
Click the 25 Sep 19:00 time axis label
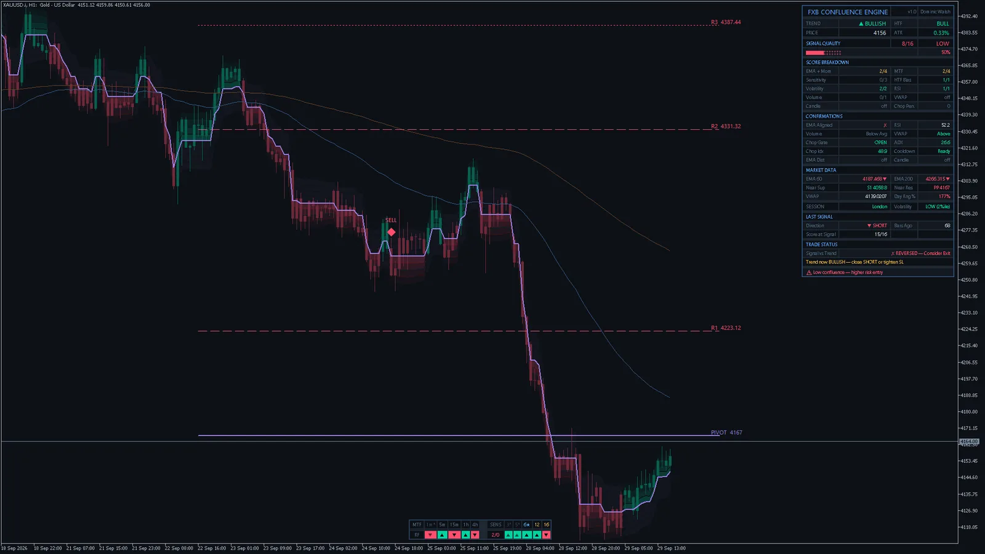[507, 548]
